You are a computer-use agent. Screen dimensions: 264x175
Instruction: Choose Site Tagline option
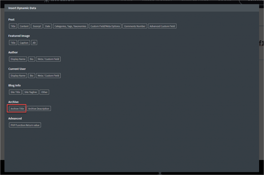(30, 92)
